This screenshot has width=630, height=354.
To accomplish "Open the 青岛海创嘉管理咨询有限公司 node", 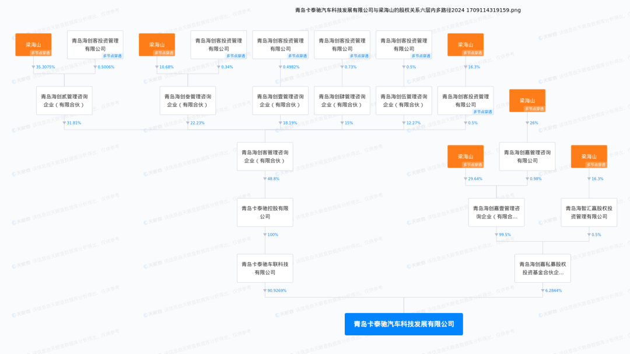I will 527,156.
